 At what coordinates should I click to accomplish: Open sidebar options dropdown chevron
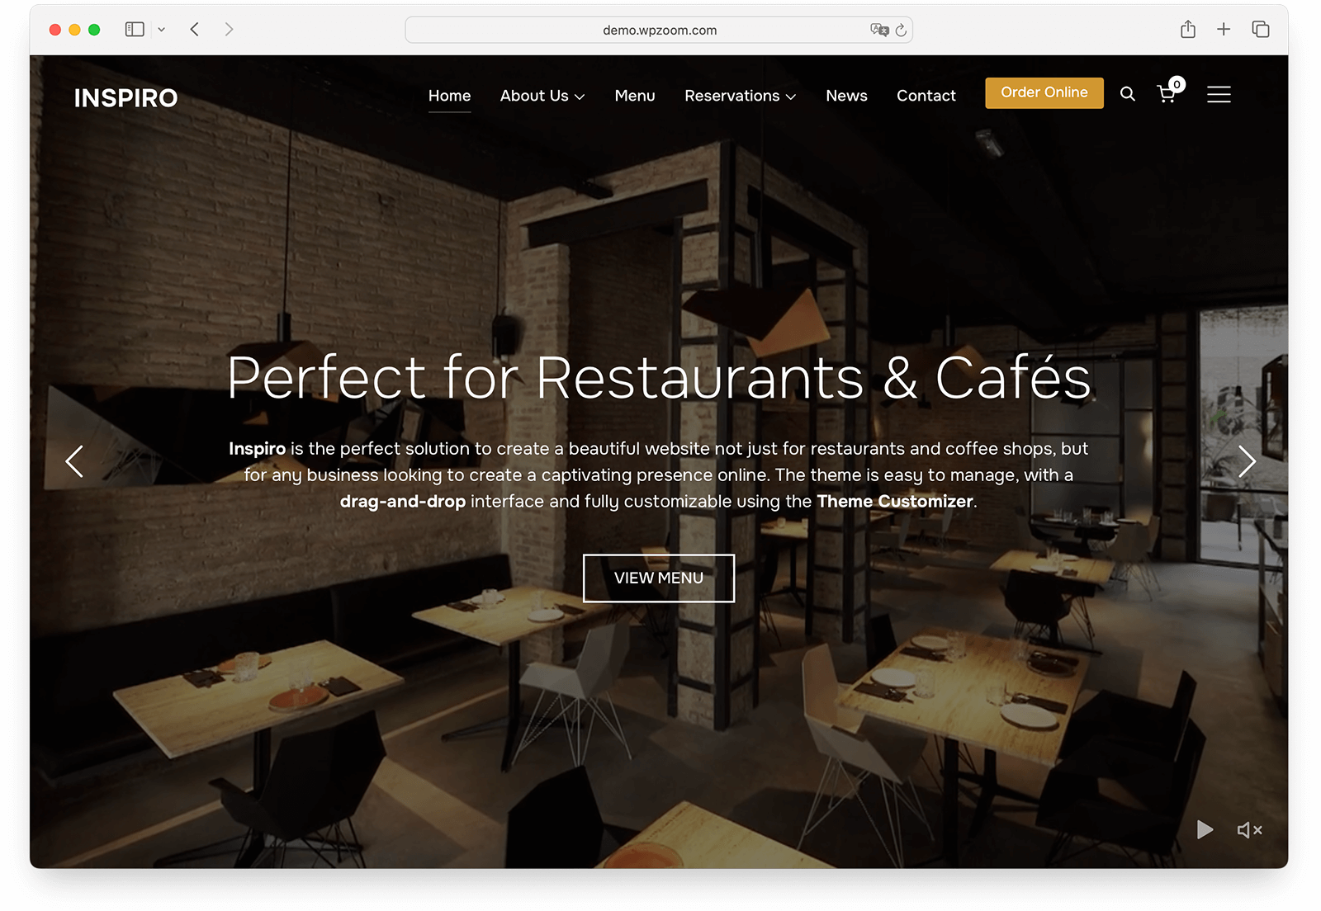(162, 30)
